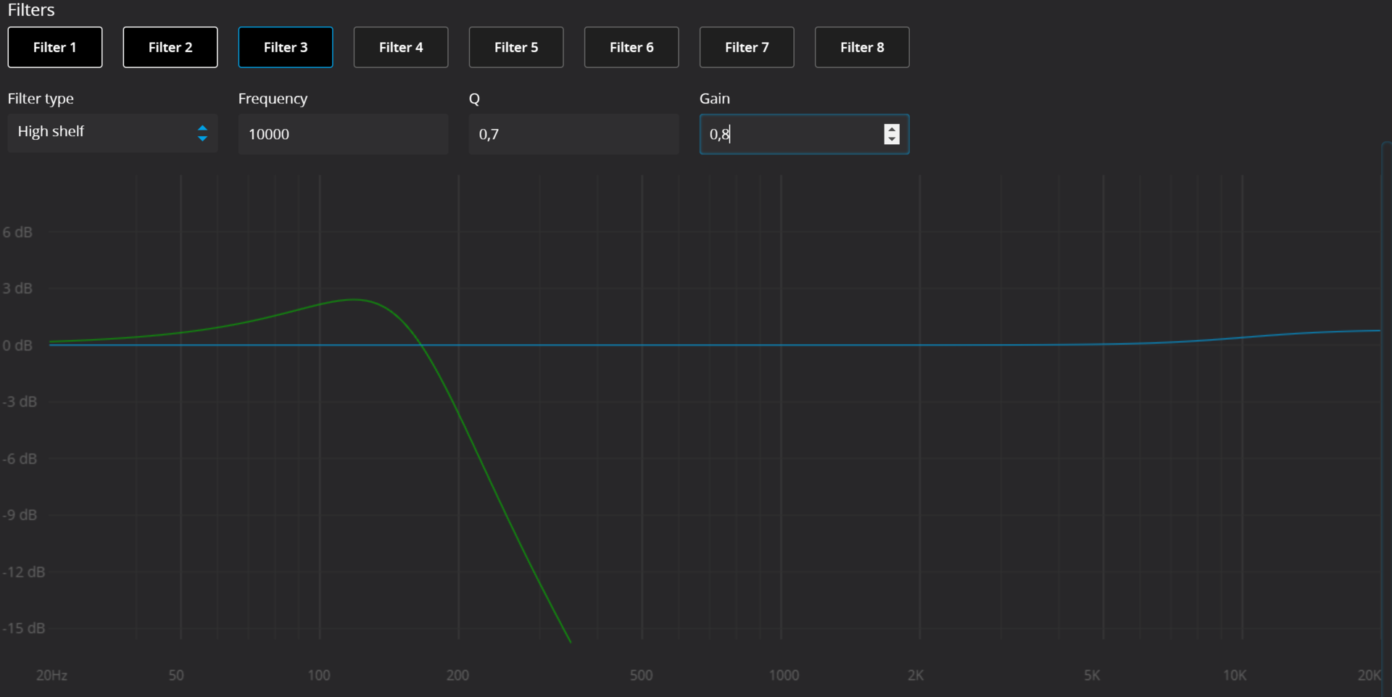Click the Filter 6 button

coord(631,47)
